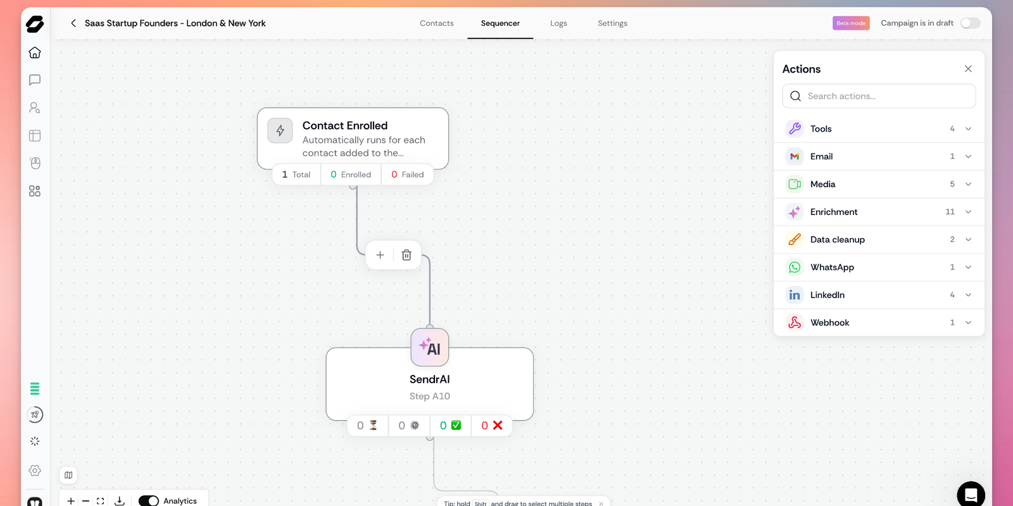
Task: Click the WhatsApp action label
Action: point(832,268)
